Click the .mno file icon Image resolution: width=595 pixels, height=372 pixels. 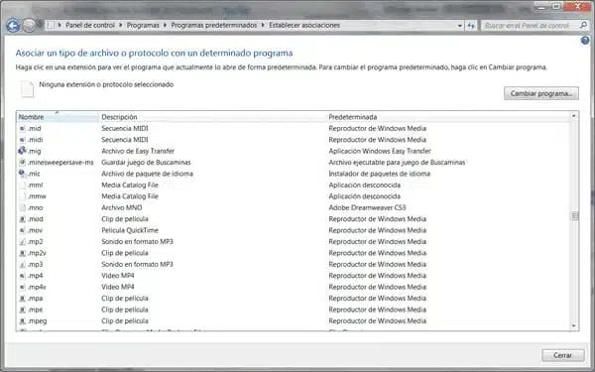23,207
